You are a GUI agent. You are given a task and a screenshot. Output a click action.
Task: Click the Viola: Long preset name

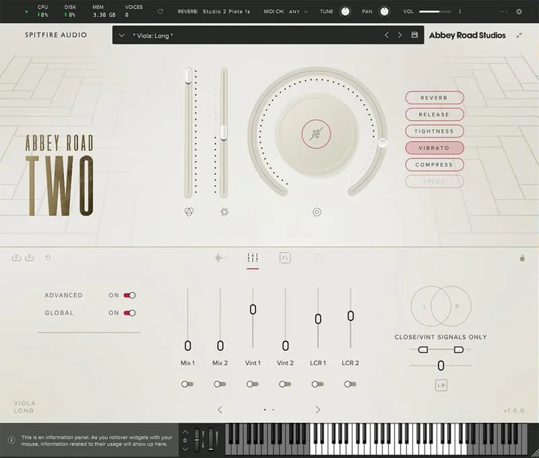153,36
